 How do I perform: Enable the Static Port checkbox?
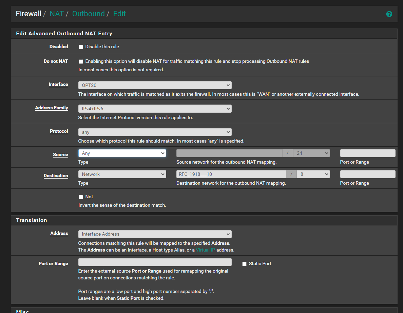pos(244,264)
